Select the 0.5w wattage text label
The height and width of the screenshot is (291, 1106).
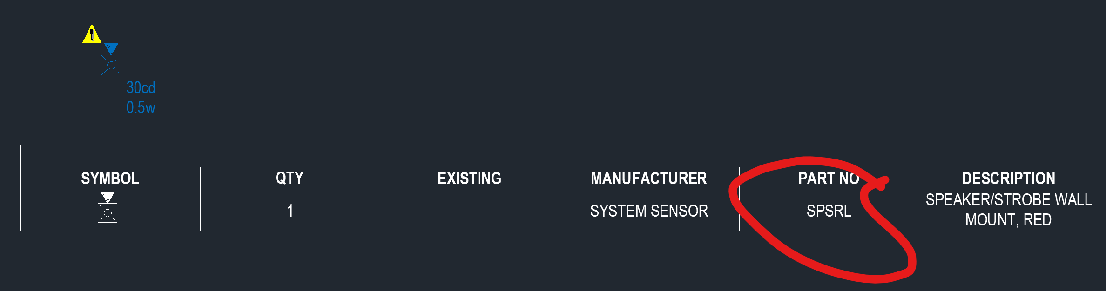click(141, 108)
